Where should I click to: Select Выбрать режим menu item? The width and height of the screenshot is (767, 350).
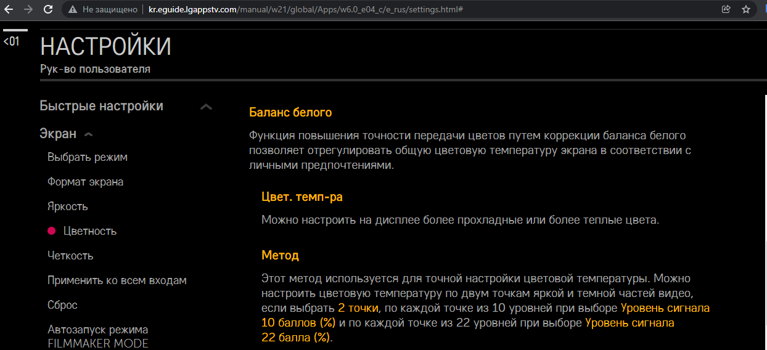pos(88,157)
